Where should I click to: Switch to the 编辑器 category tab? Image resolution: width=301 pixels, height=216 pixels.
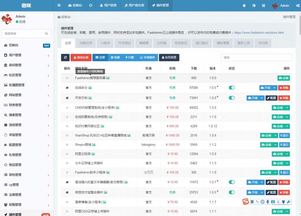click(x=144, y=43)
